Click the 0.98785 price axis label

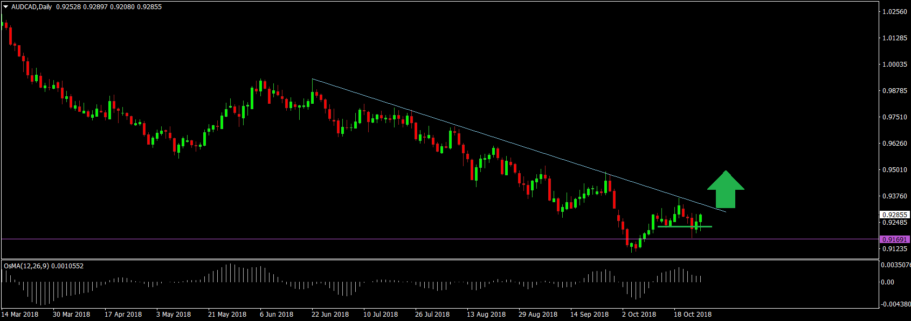(x=894, y=91)
